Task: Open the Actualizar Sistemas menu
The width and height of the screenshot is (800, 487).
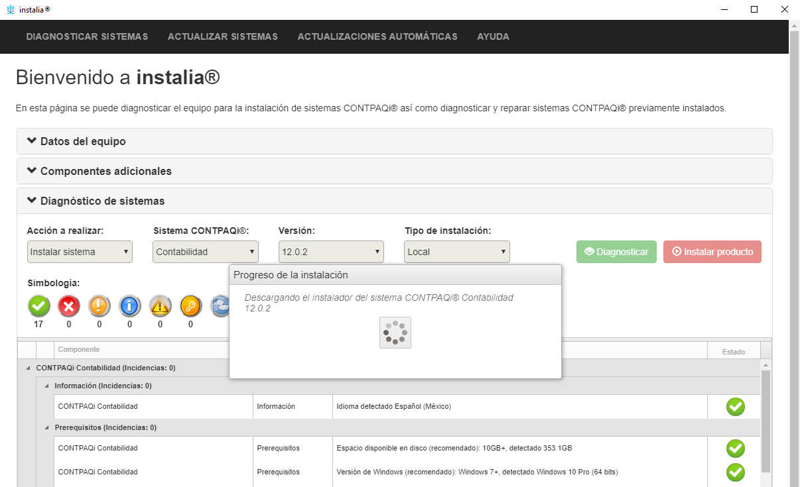Action: click(x=223, y=36)
